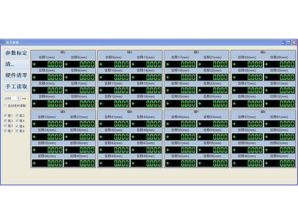Click the 位移32(mm) digital readout
Viewport: 298px width, 224px height.
(280, 104)
